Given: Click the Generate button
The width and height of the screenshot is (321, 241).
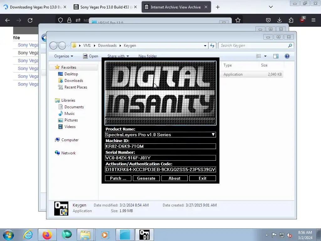Looking at the screenshot, I should point(146,178).
